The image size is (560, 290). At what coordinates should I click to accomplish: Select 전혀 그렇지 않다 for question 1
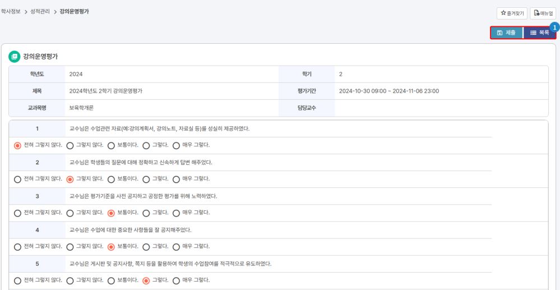point(17,145)
